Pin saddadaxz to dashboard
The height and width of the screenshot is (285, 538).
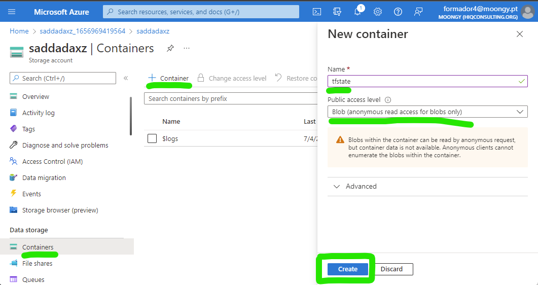click(170, 48)
